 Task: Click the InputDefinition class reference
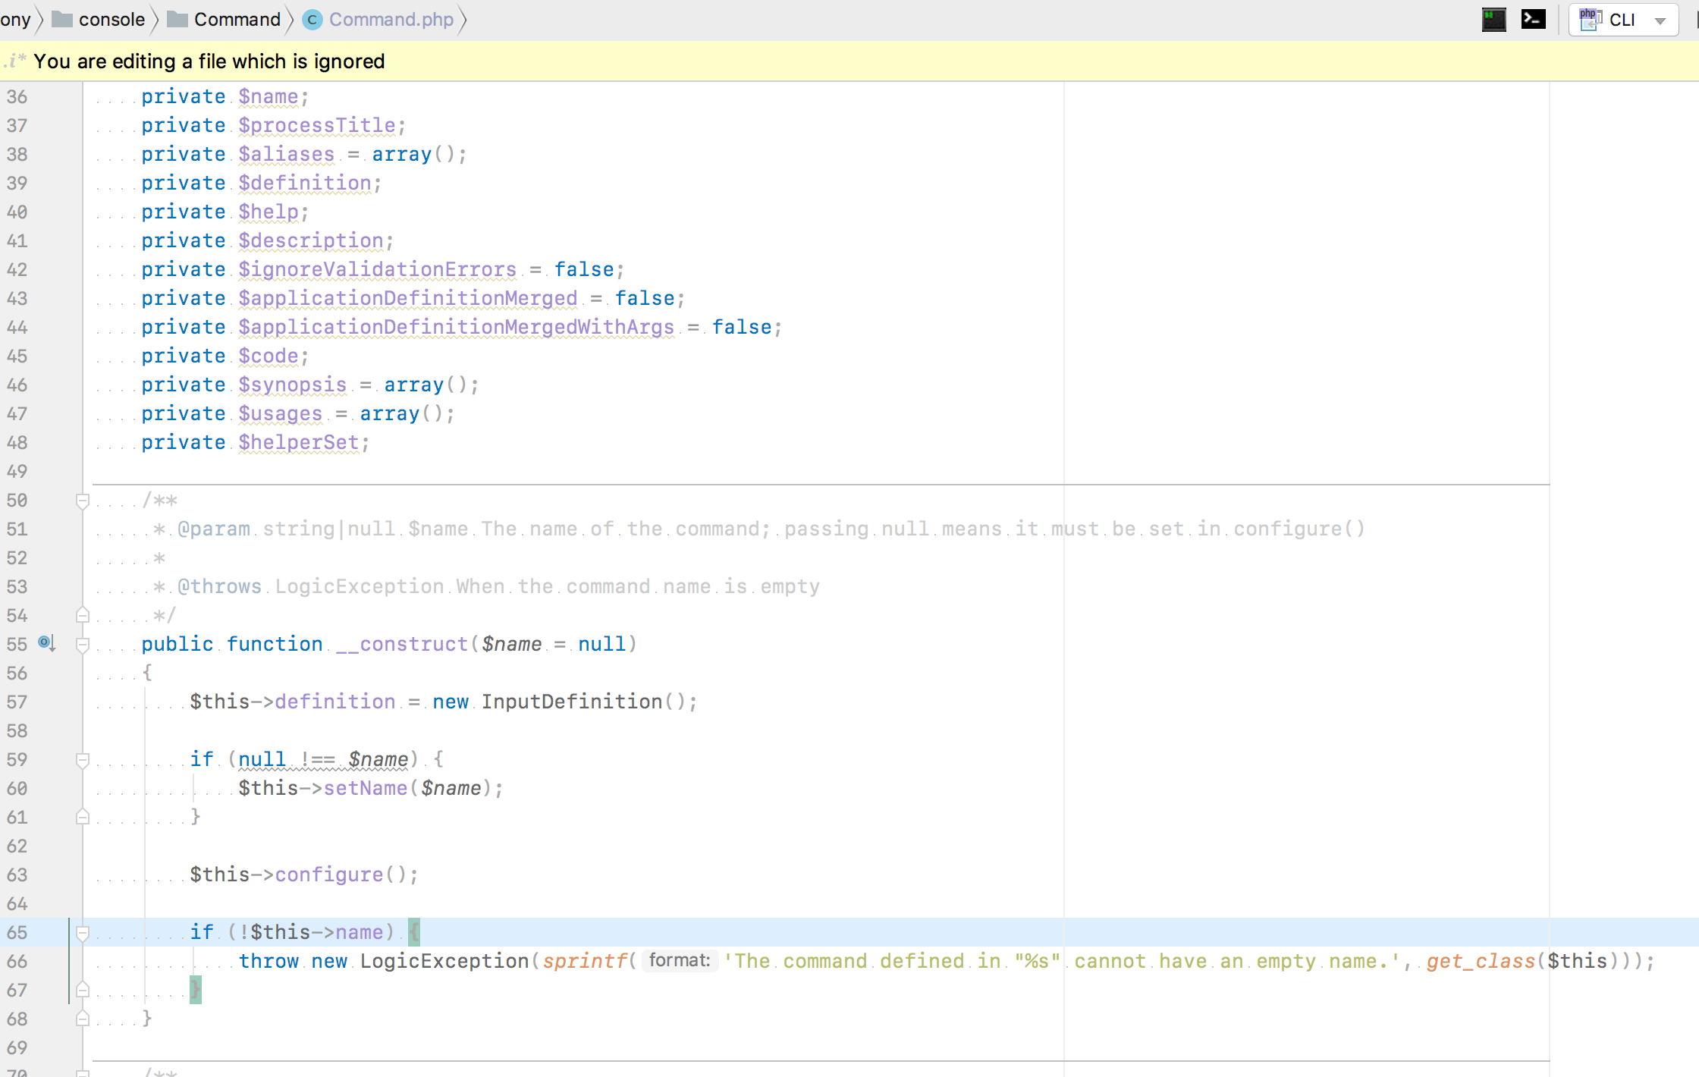point(571,702)
